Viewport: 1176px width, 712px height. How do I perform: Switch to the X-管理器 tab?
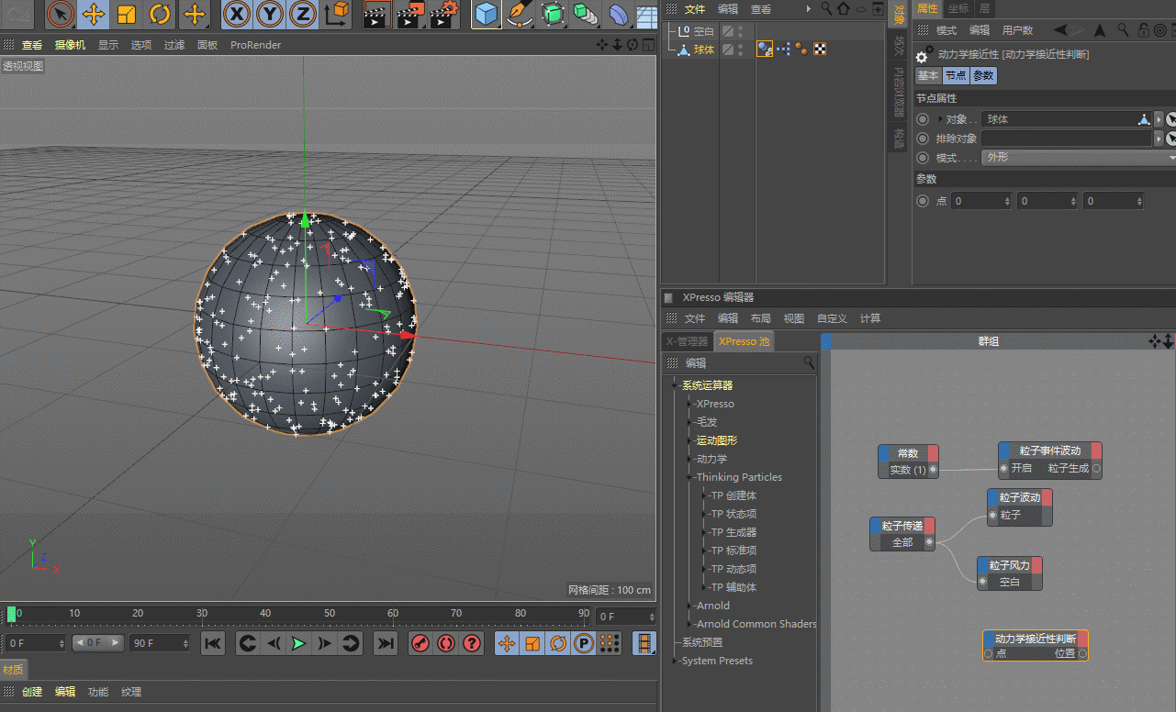coord(687,341)
